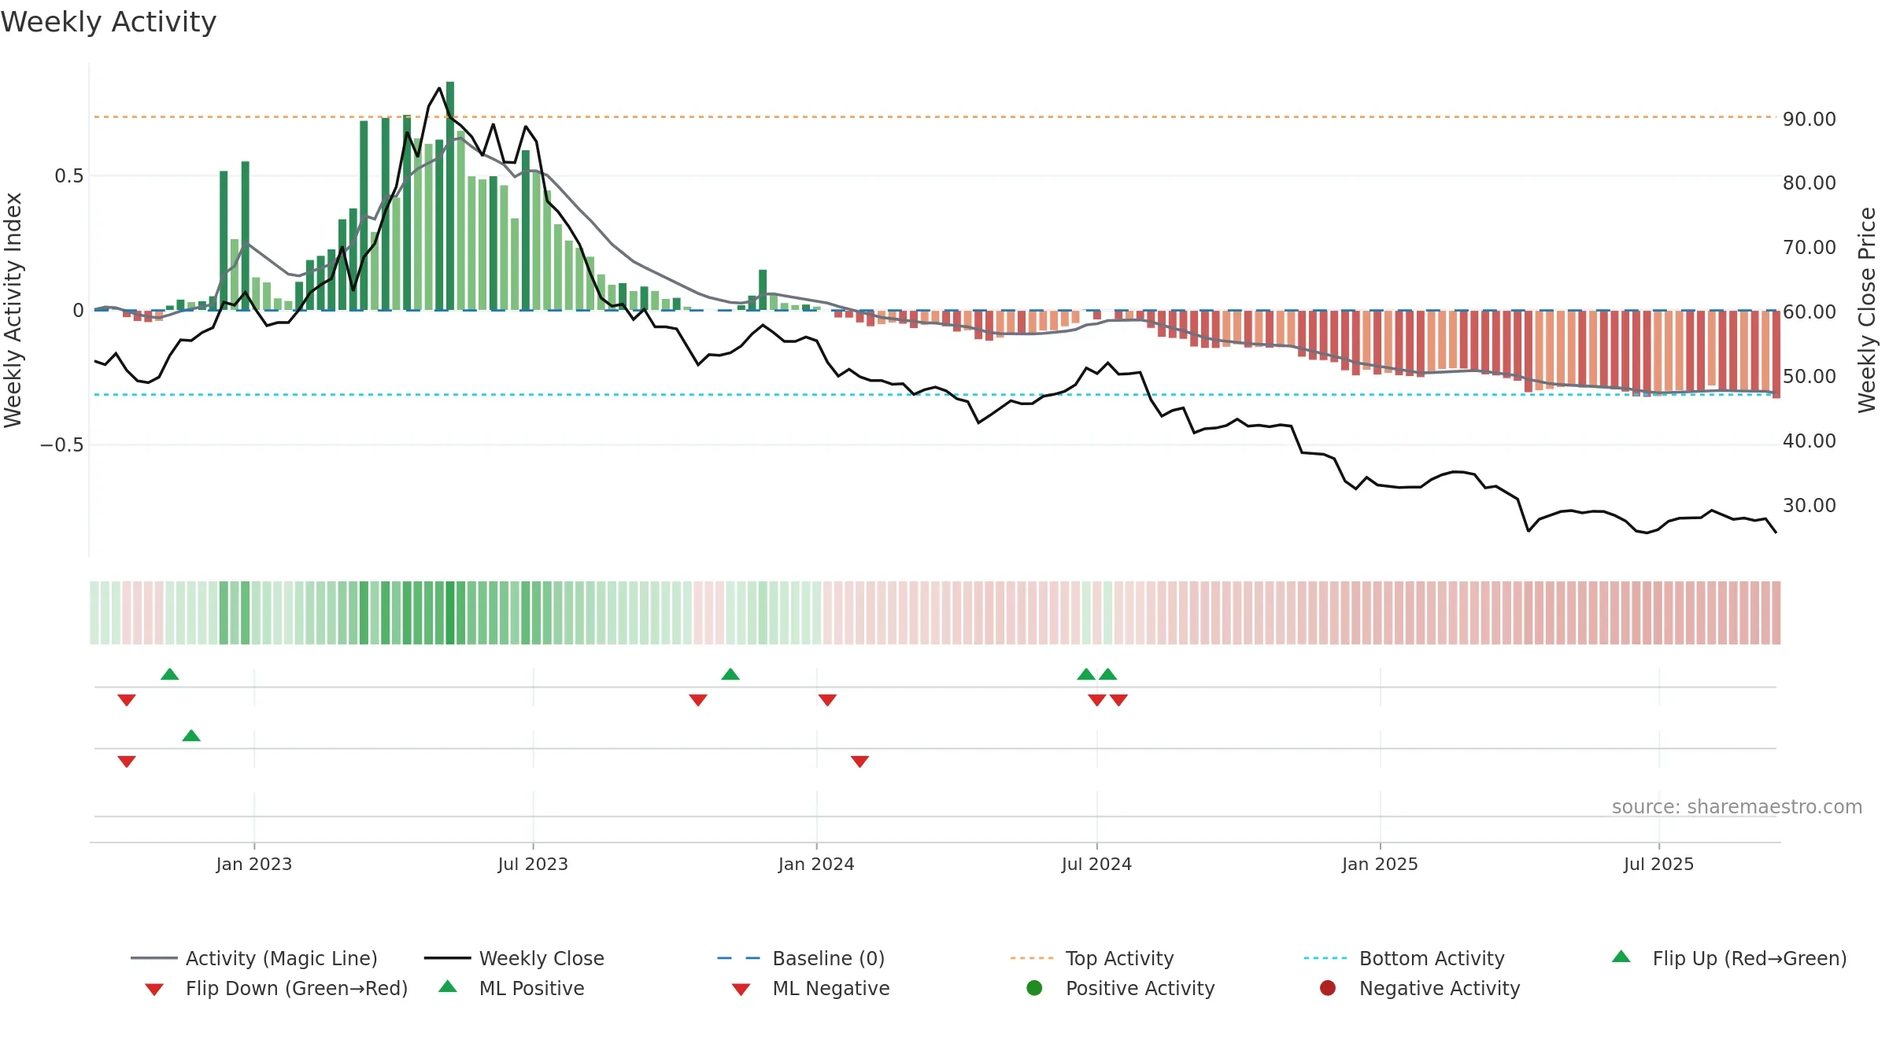Click the Weekly Close Price axis label
The height and width of the screenshot is (1062, 1889).
tap(1867, 311)
